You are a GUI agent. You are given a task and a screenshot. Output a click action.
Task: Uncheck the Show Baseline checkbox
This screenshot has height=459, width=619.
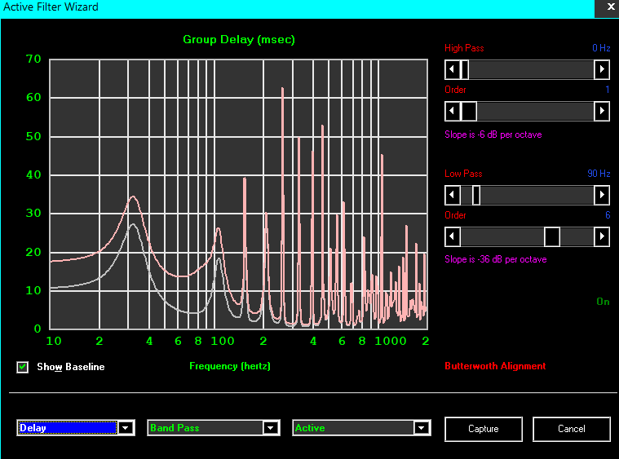coord(23,367)
